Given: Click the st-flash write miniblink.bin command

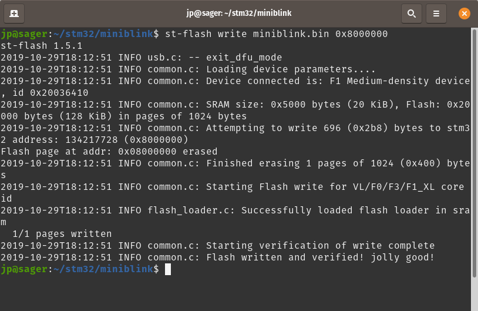Looking at the screenshot, I should [276, 34].
